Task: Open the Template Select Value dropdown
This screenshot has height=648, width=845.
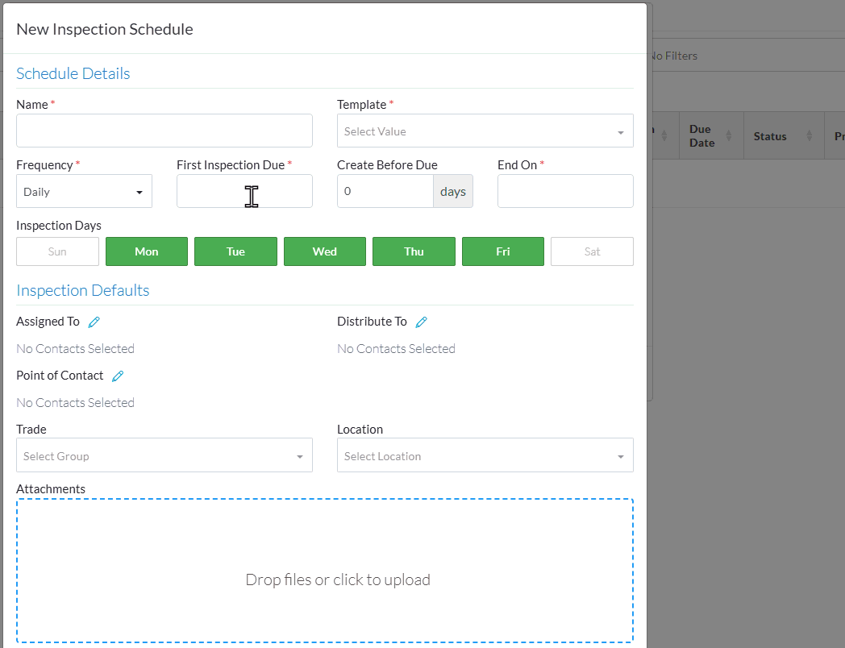Action: pos(485,131)
